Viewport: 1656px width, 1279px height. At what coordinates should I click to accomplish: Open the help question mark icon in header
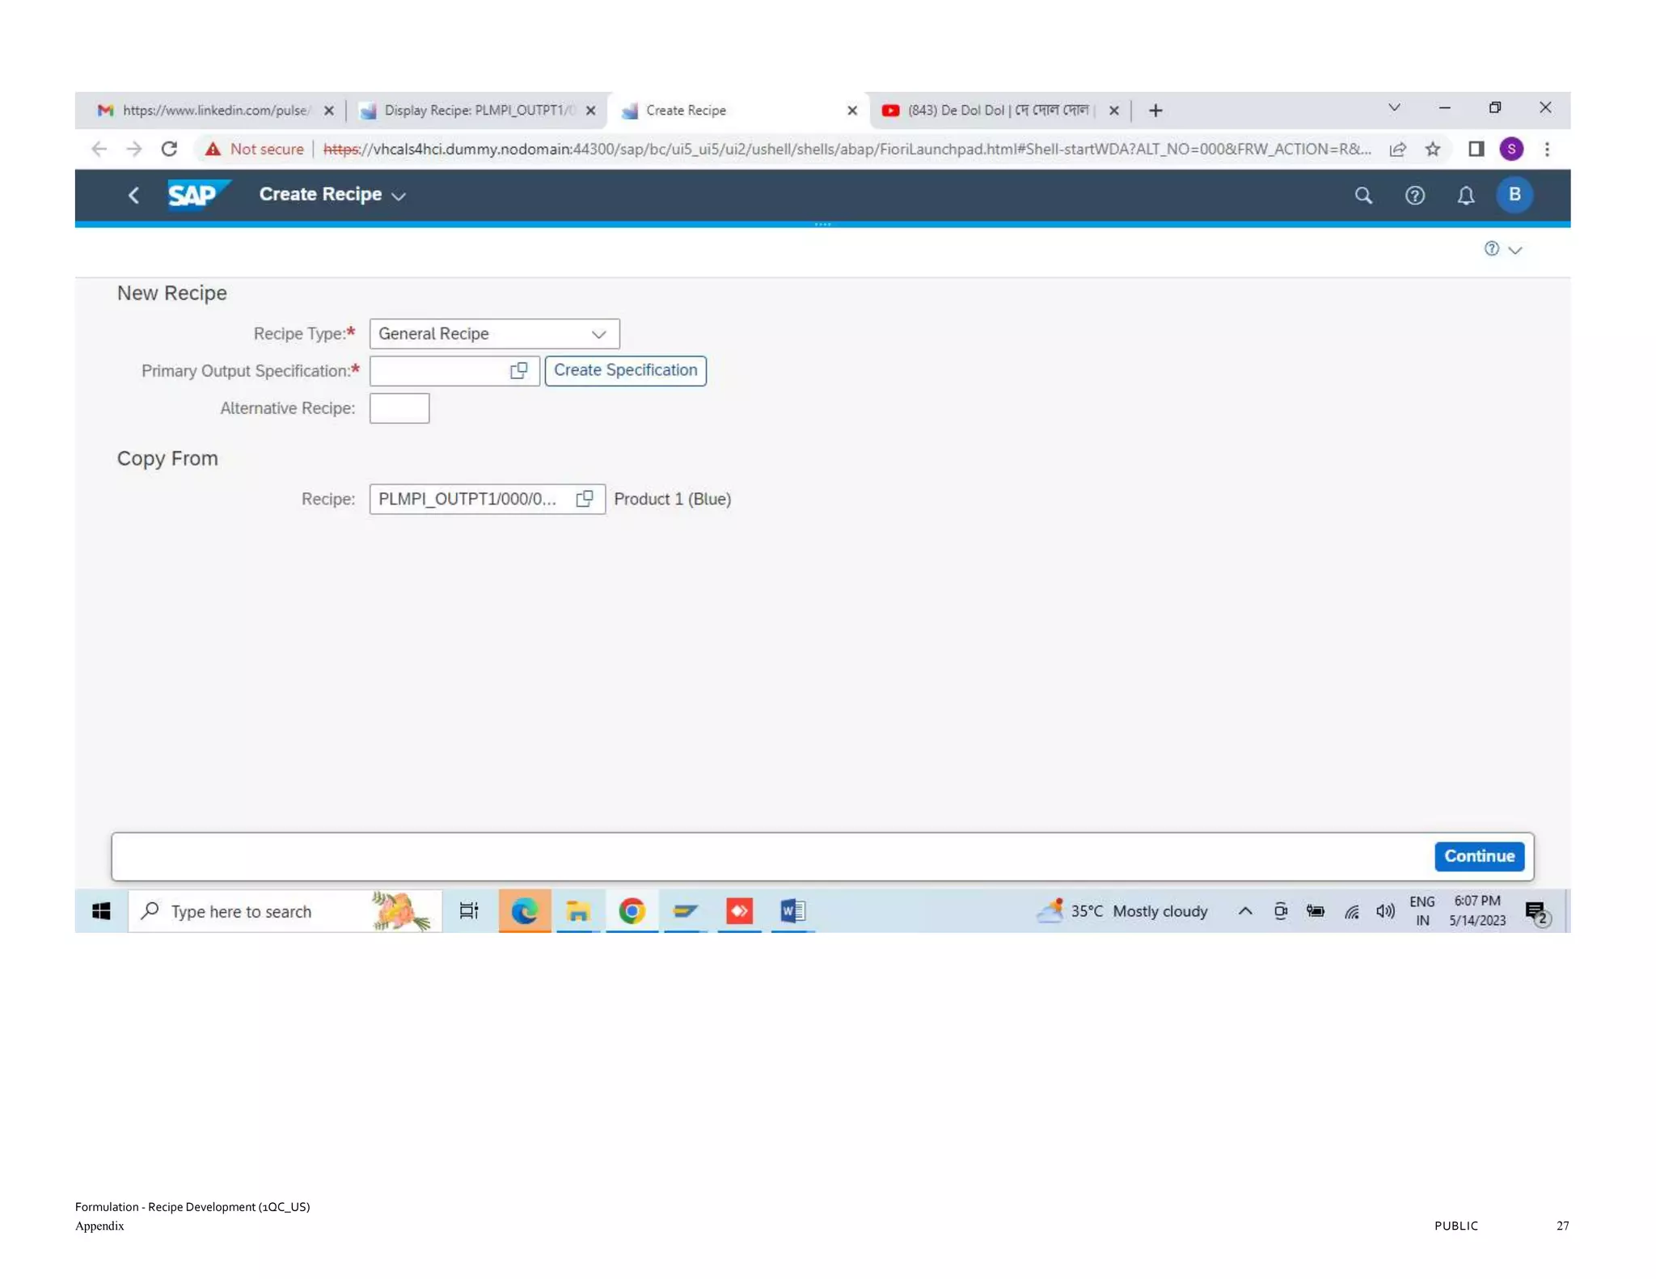(1414, 195)
